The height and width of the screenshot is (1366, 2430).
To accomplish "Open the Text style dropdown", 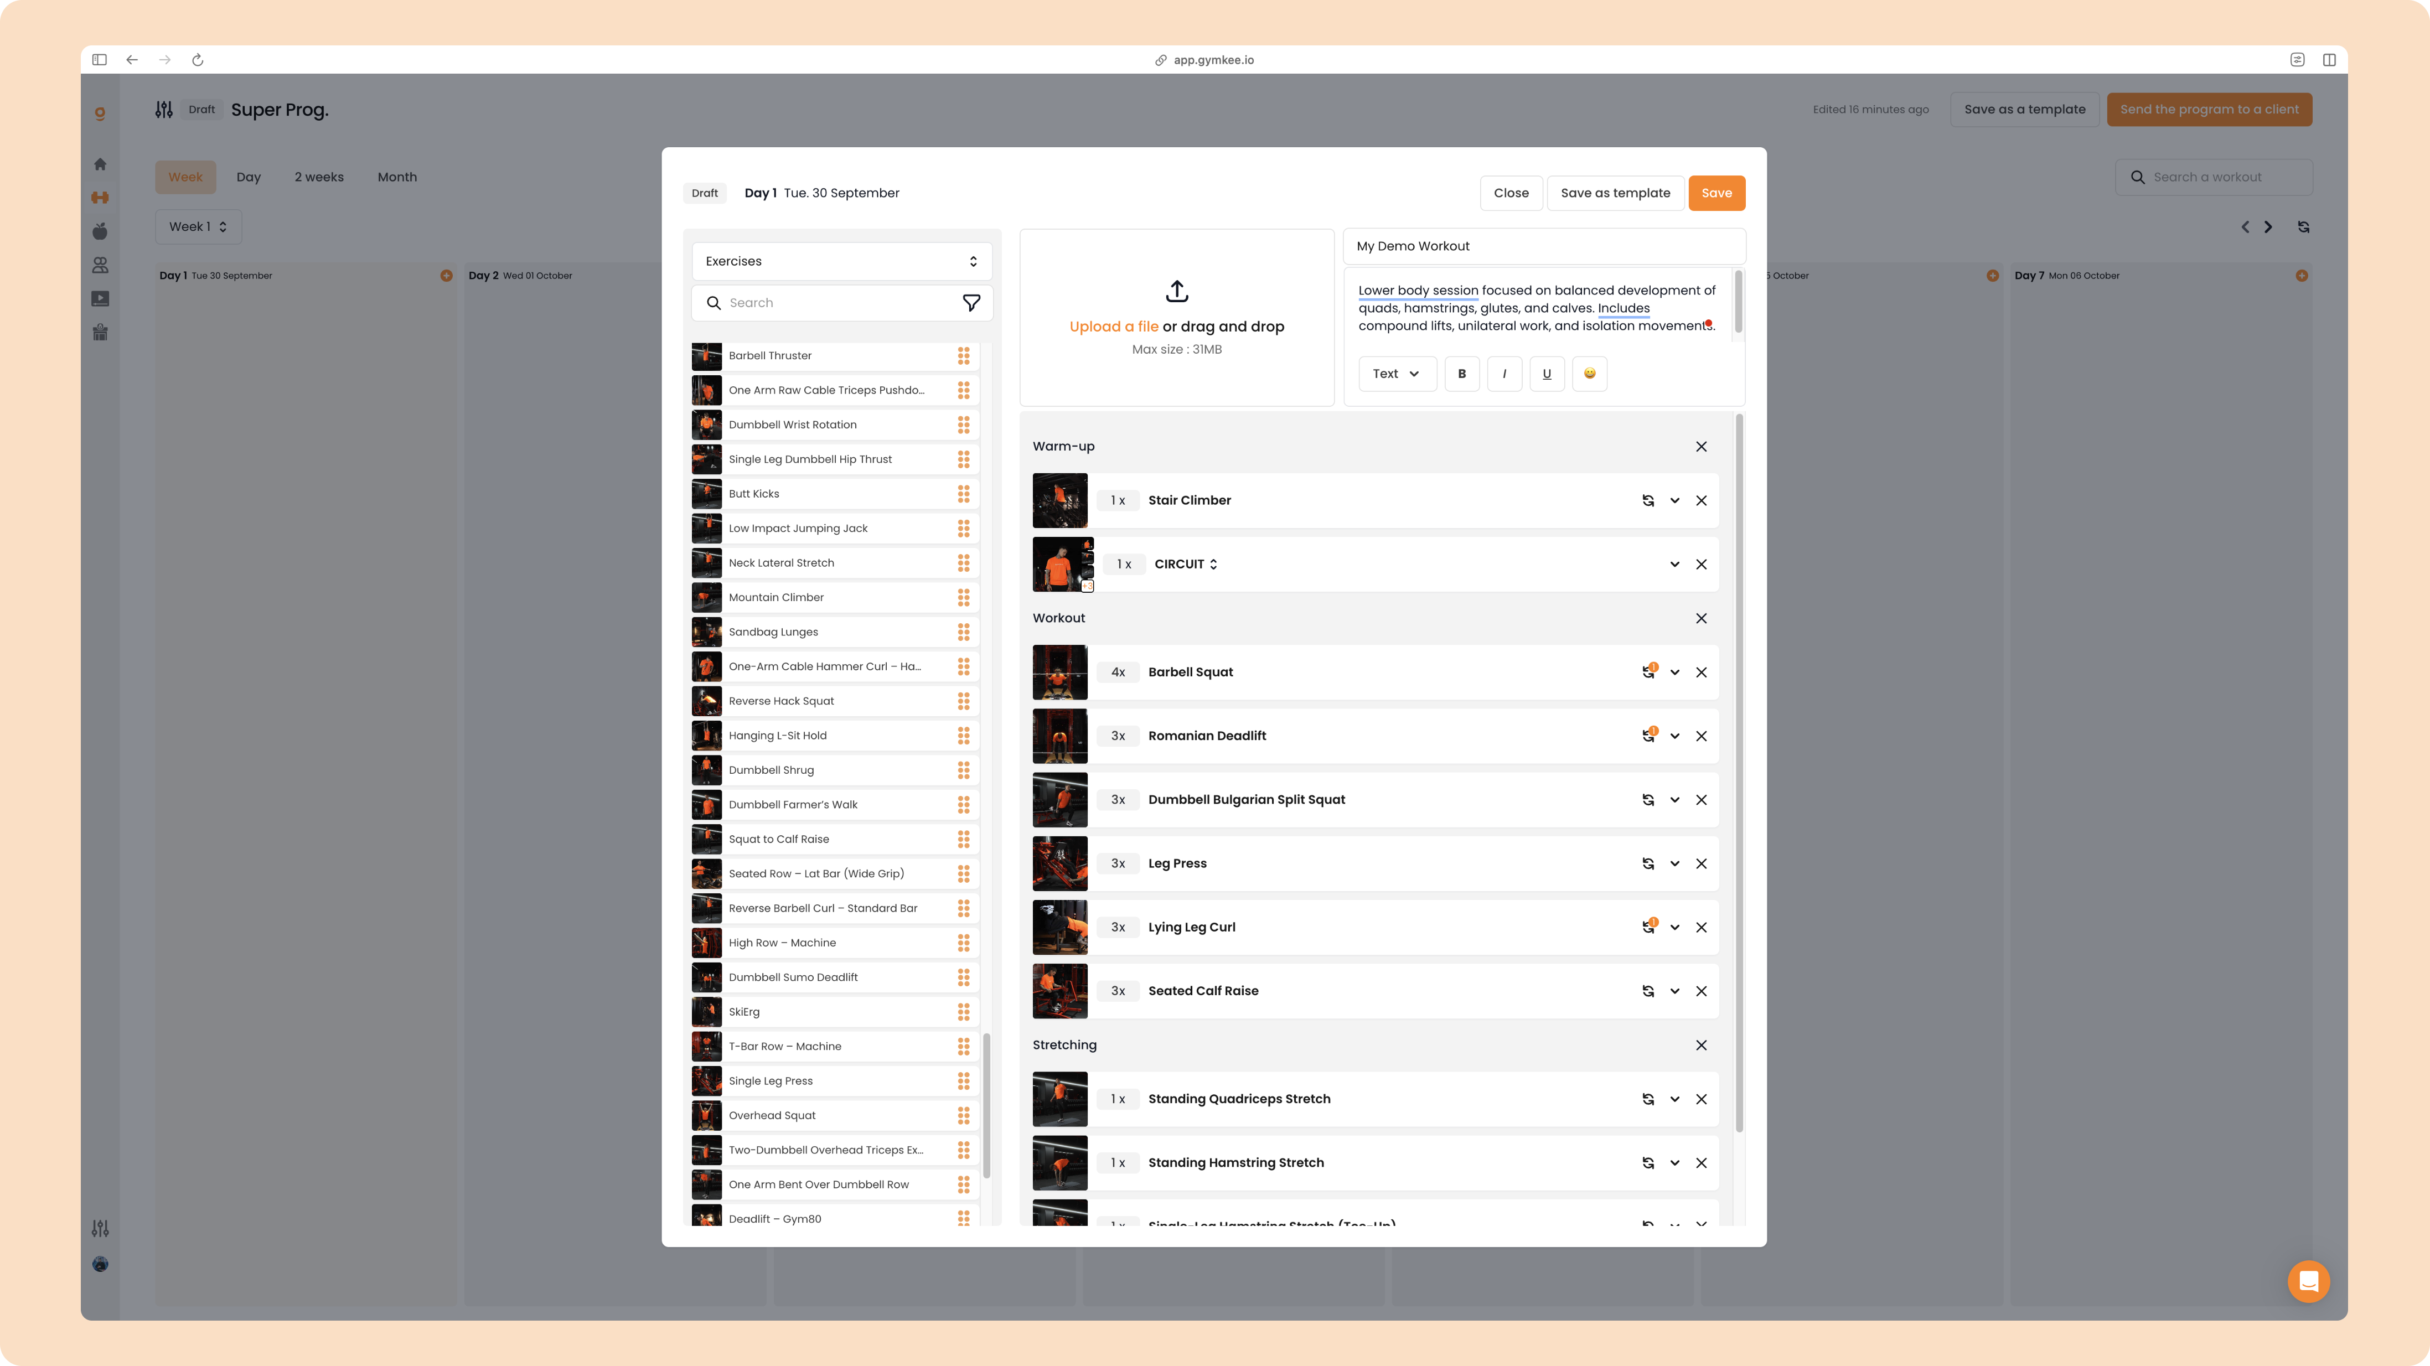I will [1397, 374].
